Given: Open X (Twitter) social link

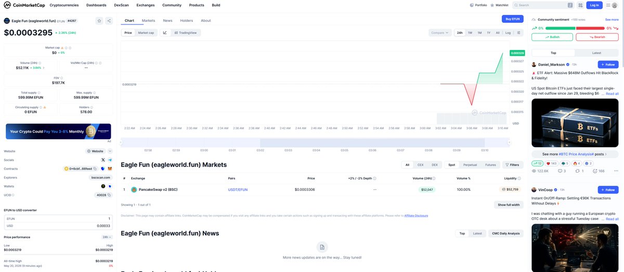Looking at the screenshot, I should tap(103, 160).
